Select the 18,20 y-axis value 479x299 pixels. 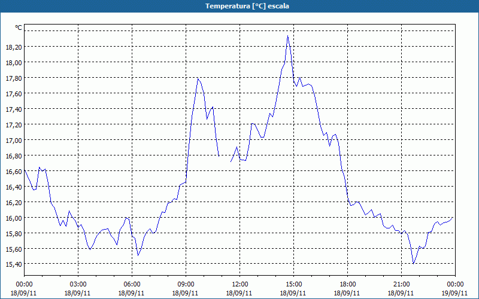(x=14, y=47)
